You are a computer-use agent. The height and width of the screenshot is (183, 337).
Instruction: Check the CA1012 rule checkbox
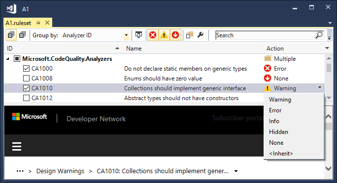[x=26, y=98]
